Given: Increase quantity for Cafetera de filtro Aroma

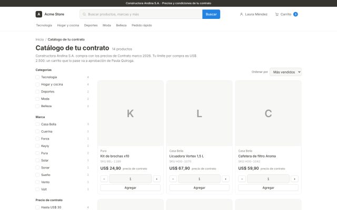Looking at the screenshot, I should (294, 178).
